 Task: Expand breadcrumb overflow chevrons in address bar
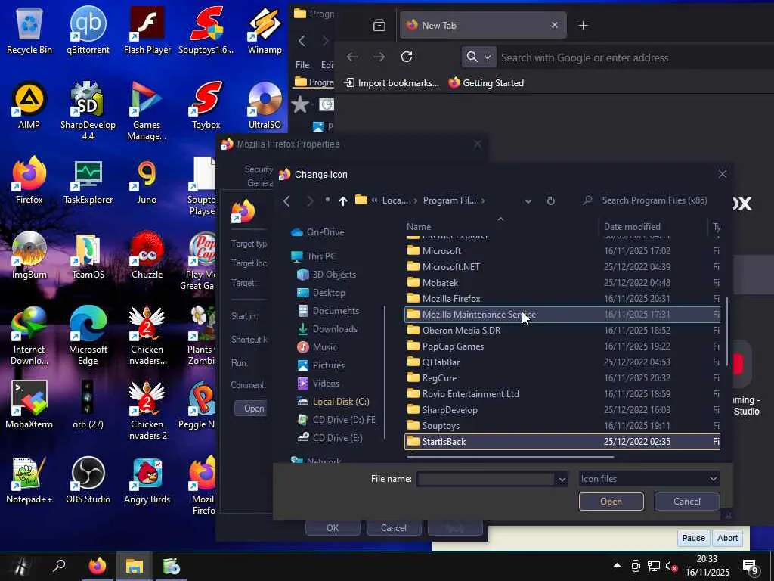374,200
